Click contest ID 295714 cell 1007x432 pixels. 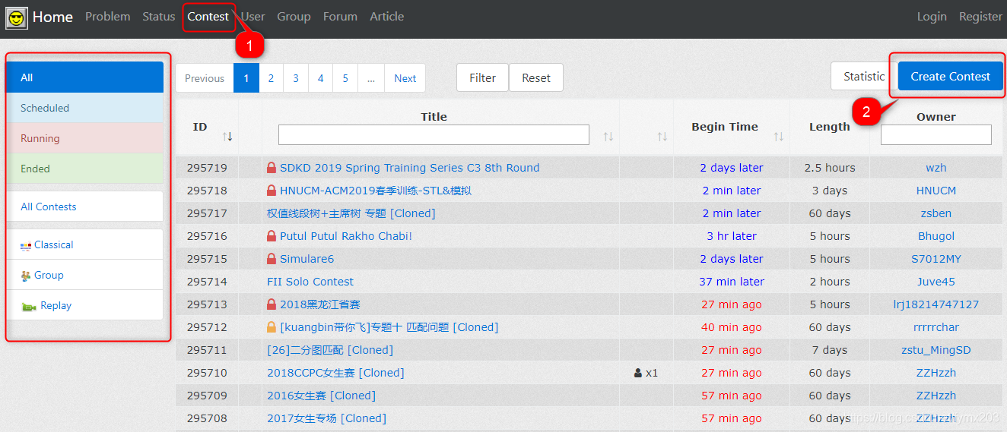[x=207, y=282]
